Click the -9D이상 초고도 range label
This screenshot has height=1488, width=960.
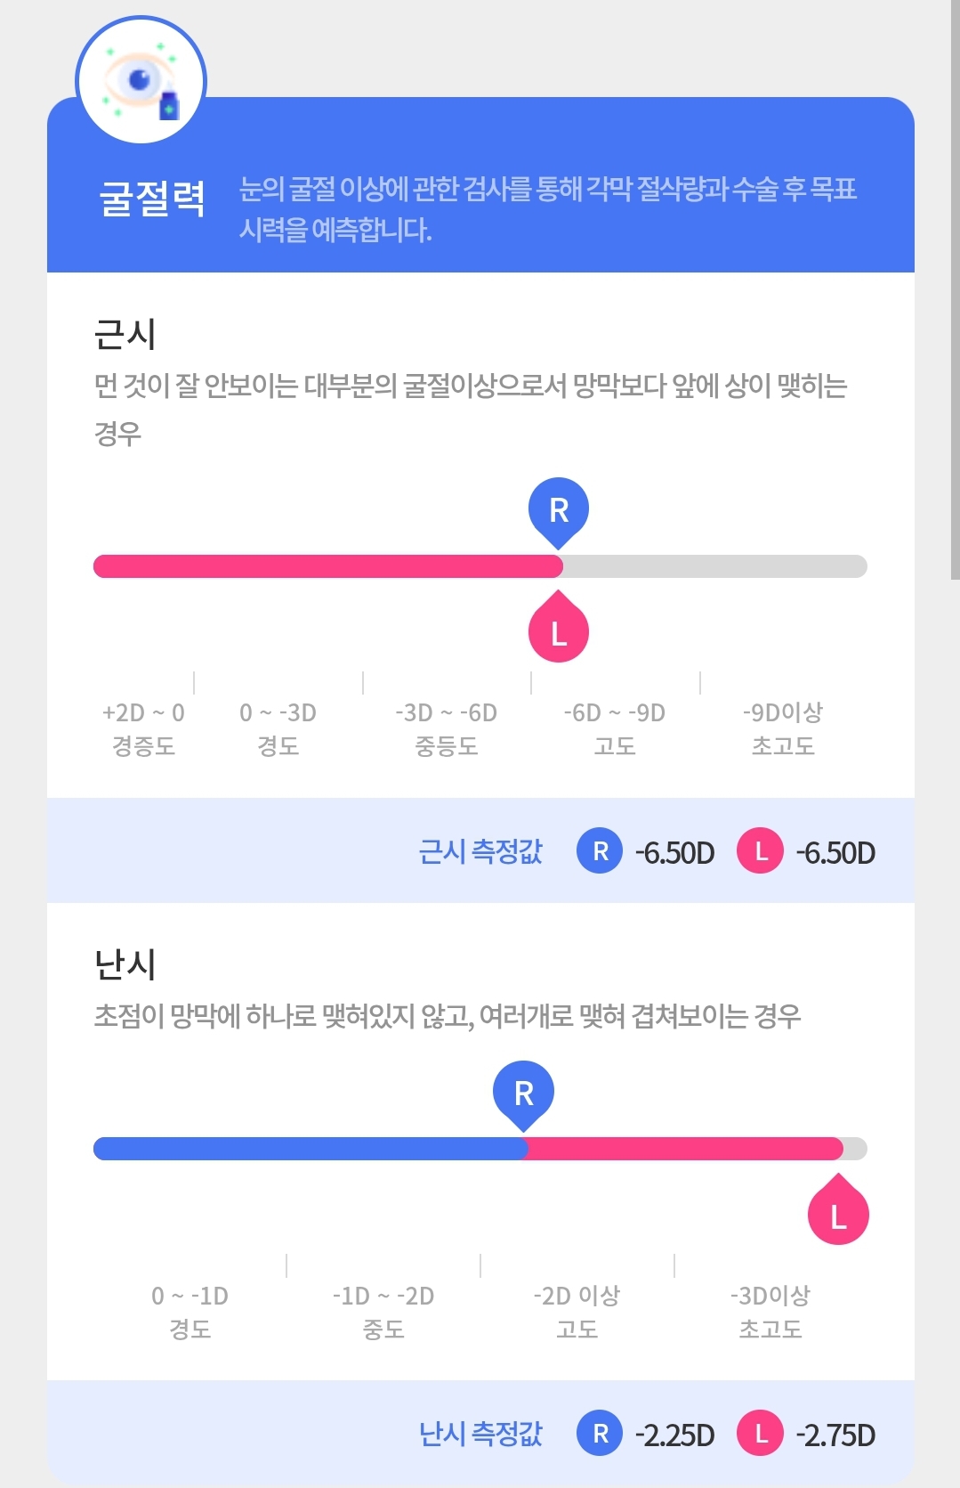pyautogui.click(x=783, y=728)
